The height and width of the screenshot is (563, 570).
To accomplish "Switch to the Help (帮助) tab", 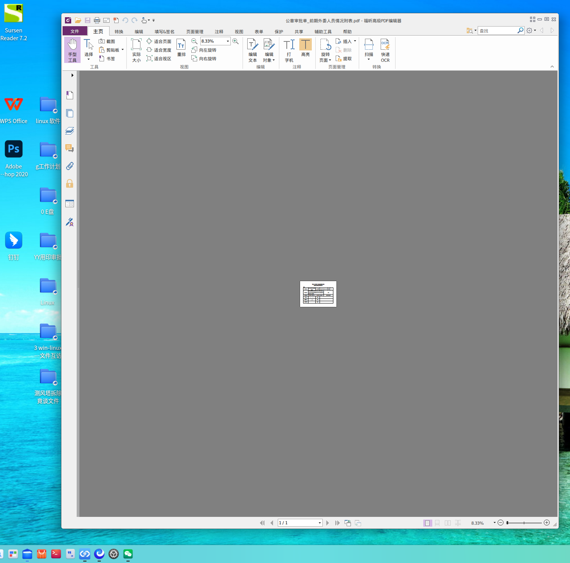I will pyautogui.click(x=347, y=32).
